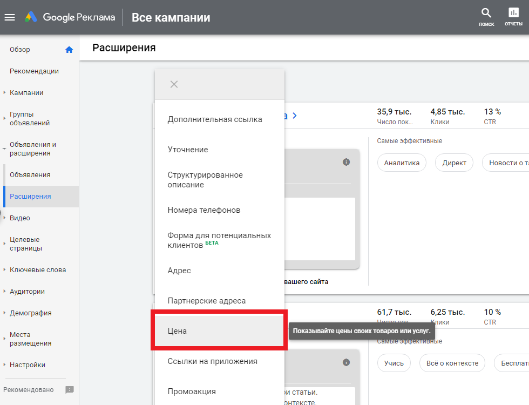The height and width of the screenshot is (405, 529).
Task: Open Расширения in the sidebar
Action: pos(30,197)
